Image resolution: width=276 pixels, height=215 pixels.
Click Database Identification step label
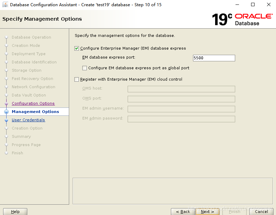click(34, 62)
